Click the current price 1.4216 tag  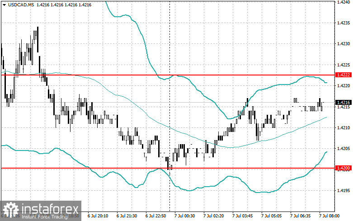tap(344, 103)
